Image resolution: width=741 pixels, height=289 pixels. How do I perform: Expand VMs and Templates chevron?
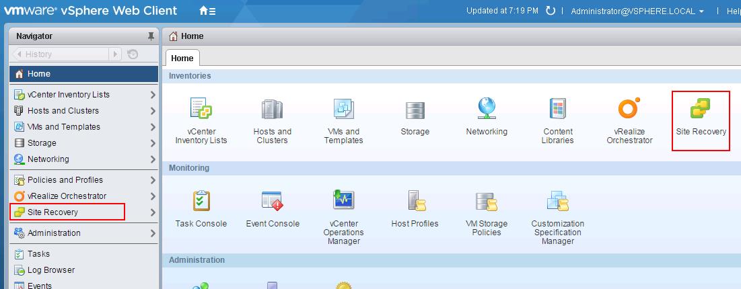153,126
